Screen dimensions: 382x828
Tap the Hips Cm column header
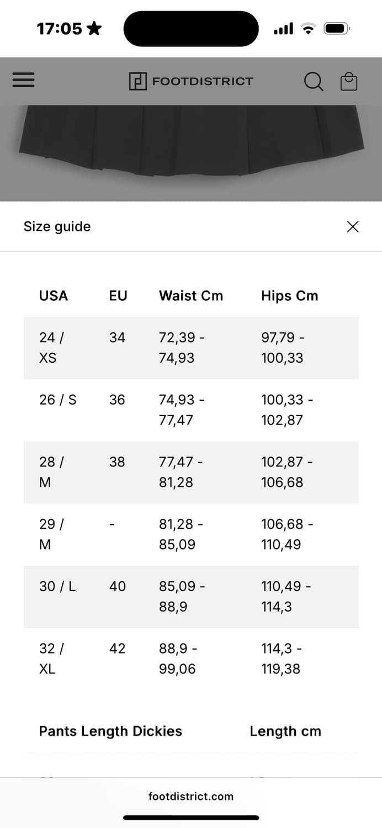click(x=289, y=296)
